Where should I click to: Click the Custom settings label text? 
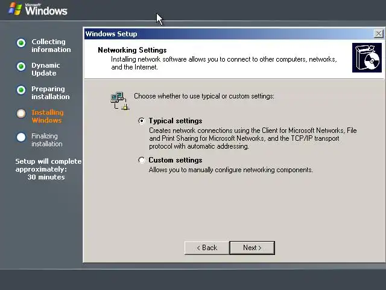[x=176, y=160]
